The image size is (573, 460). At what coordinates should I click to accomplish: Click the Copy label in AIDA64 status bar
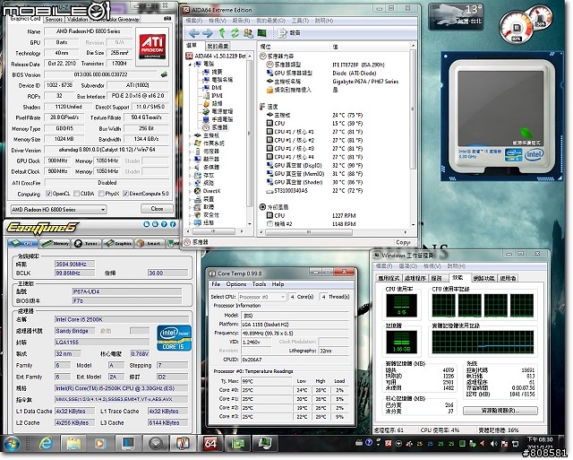(x=403, y=242)
